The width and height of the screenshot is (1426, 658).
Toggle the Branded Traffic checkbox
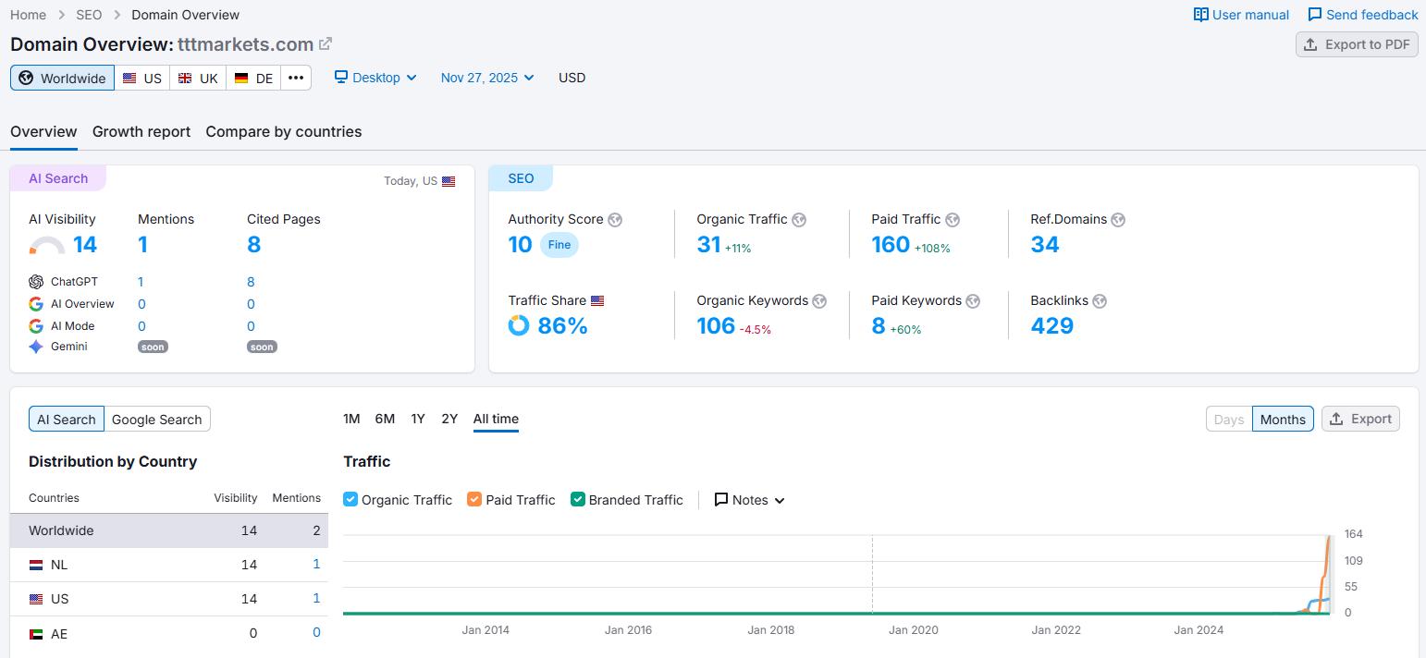[578, 499]
